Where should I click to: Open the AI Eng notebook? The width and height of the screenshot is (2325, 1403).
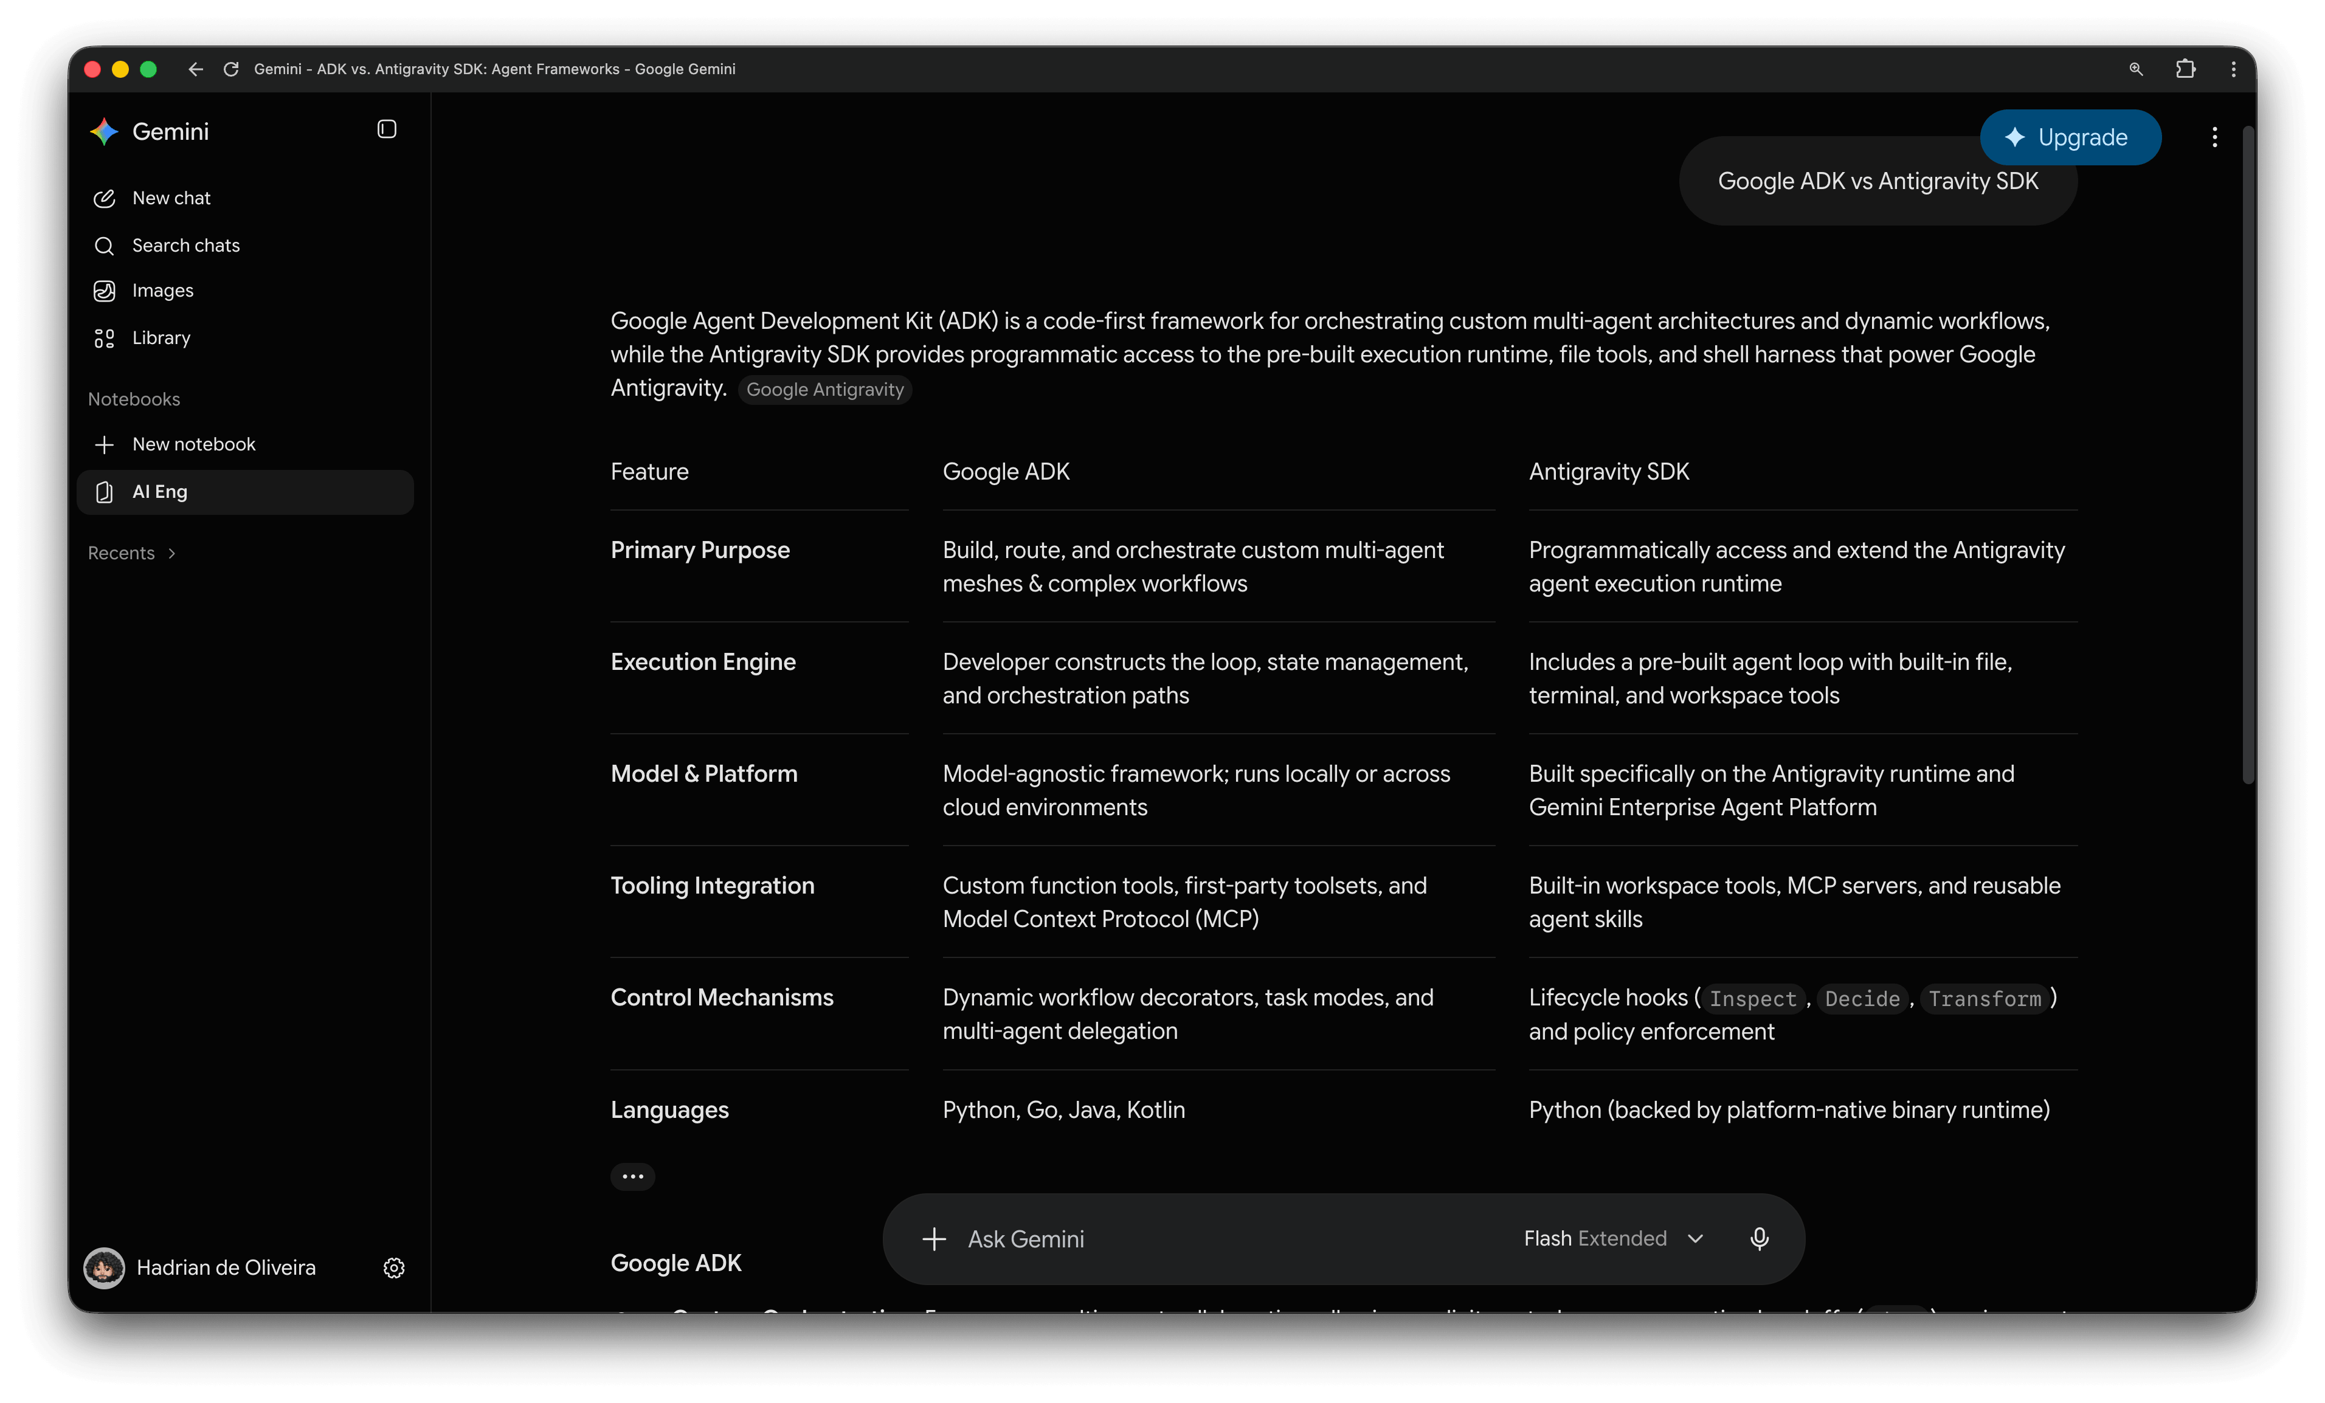[x=246, y=492]
